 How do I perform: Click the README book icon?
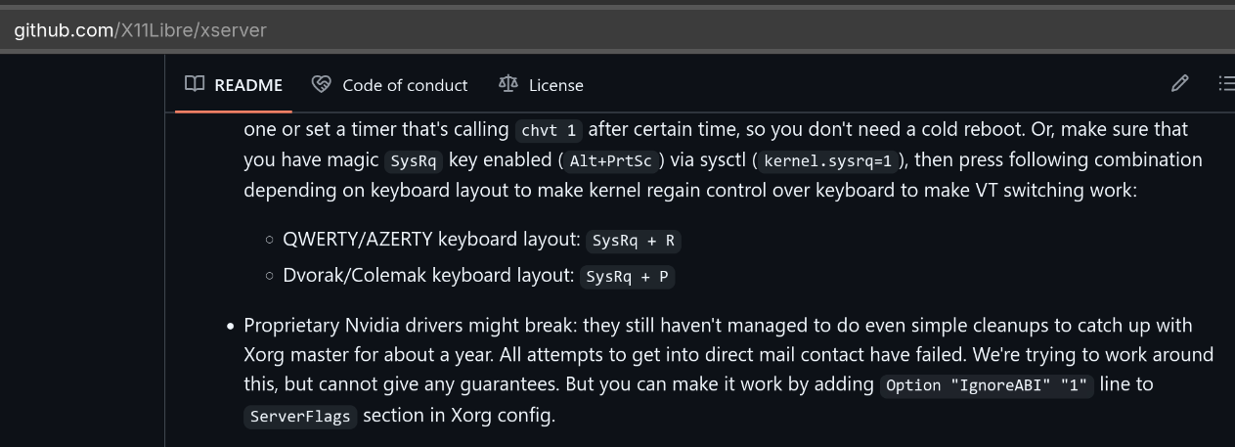pos(195,84)
